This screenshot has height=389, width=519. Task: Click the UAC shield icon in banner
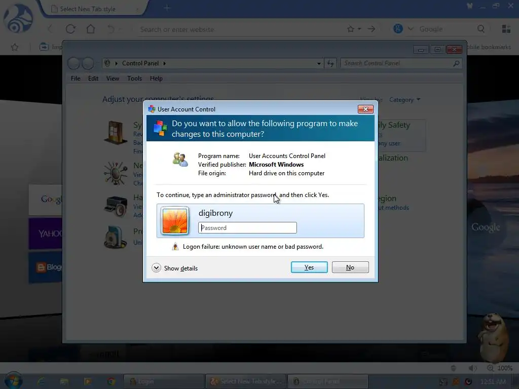[160, 128]
